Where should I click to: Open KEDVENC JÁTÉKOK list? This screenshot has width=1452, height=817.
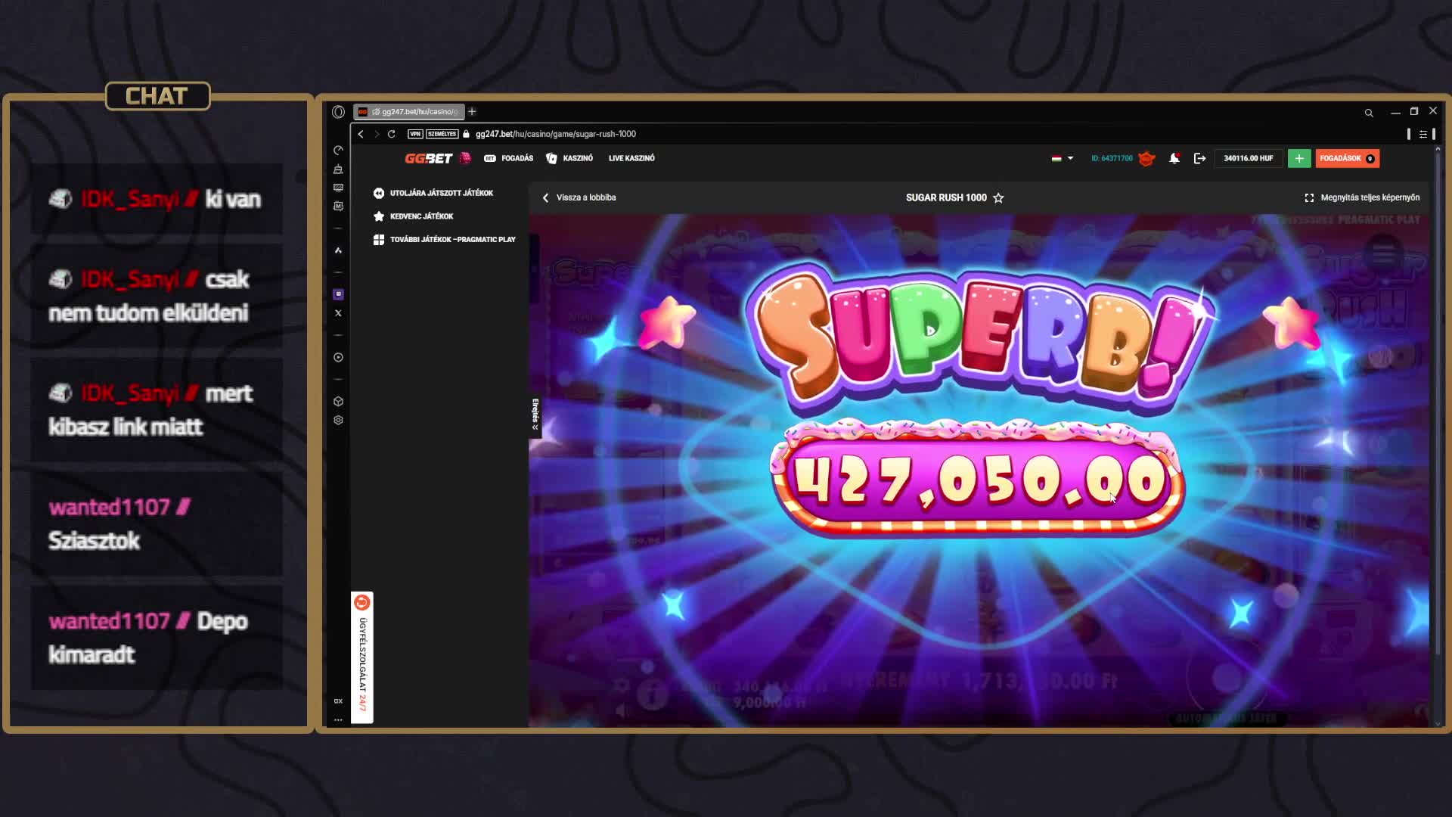tap(414, 216)
